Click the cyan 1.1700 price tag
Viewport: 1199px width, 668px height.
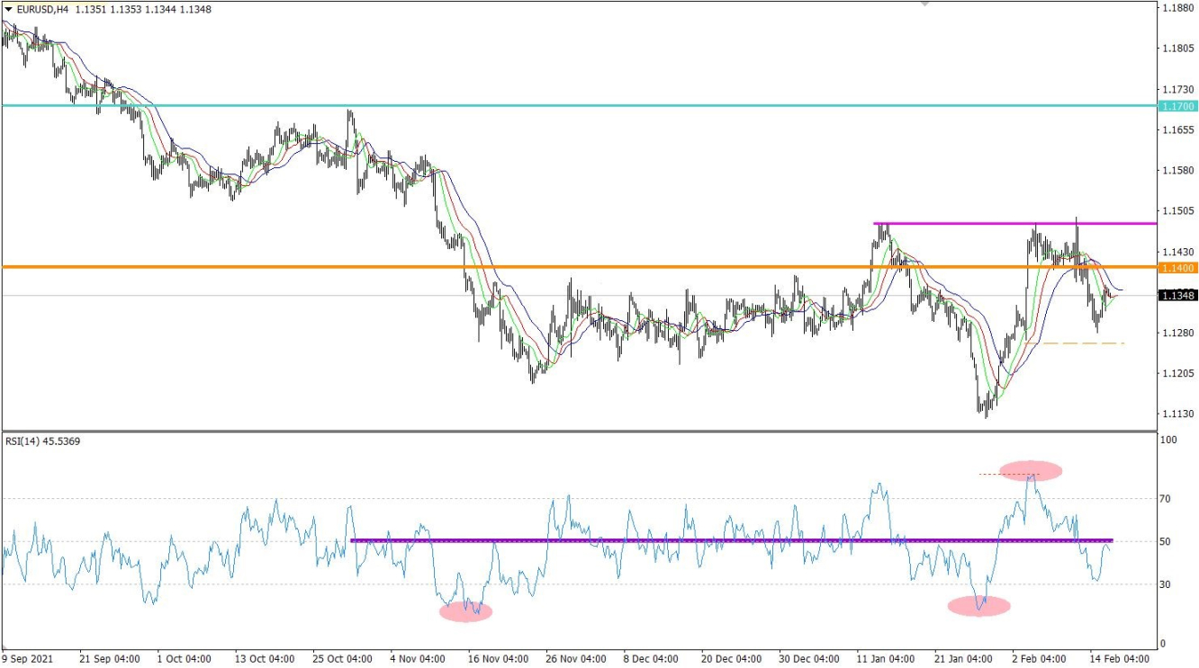click(x=1178, y=106)
